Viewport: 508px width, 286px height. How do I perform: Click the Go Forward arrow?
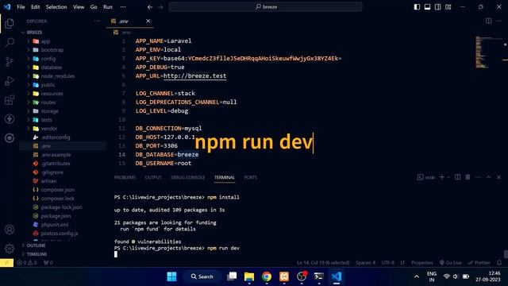tap(160, 7)
